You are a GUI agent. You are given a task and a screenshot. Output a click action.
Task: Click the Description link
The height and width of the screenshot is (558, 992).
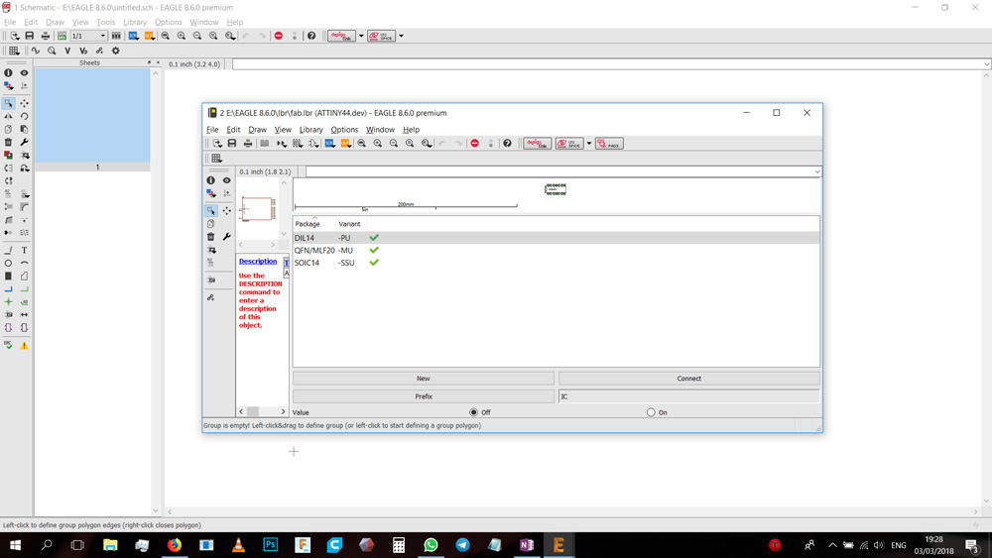(x=258, y=261)
